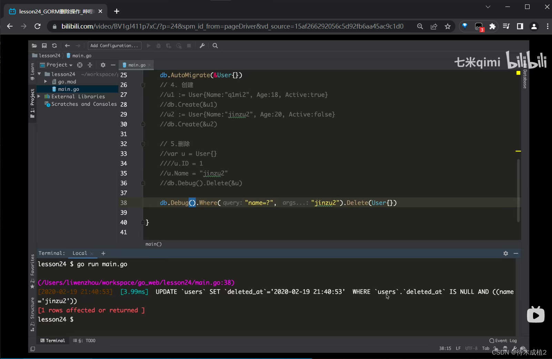Open the 2: Favorites side tab
Image resolution: width=552 pixels, height=359 pixels.
[32, 272]
